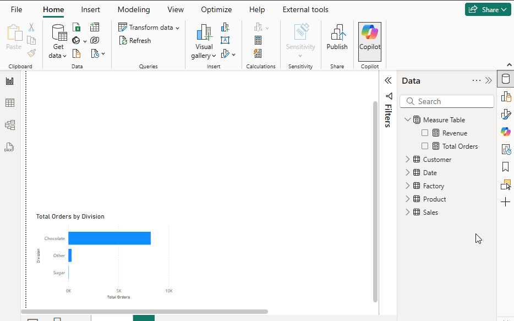Open the Modeling ribbon tab
The width and height of the screenshot is (514, 321).
pyautogui.click(x=134, y=10)
